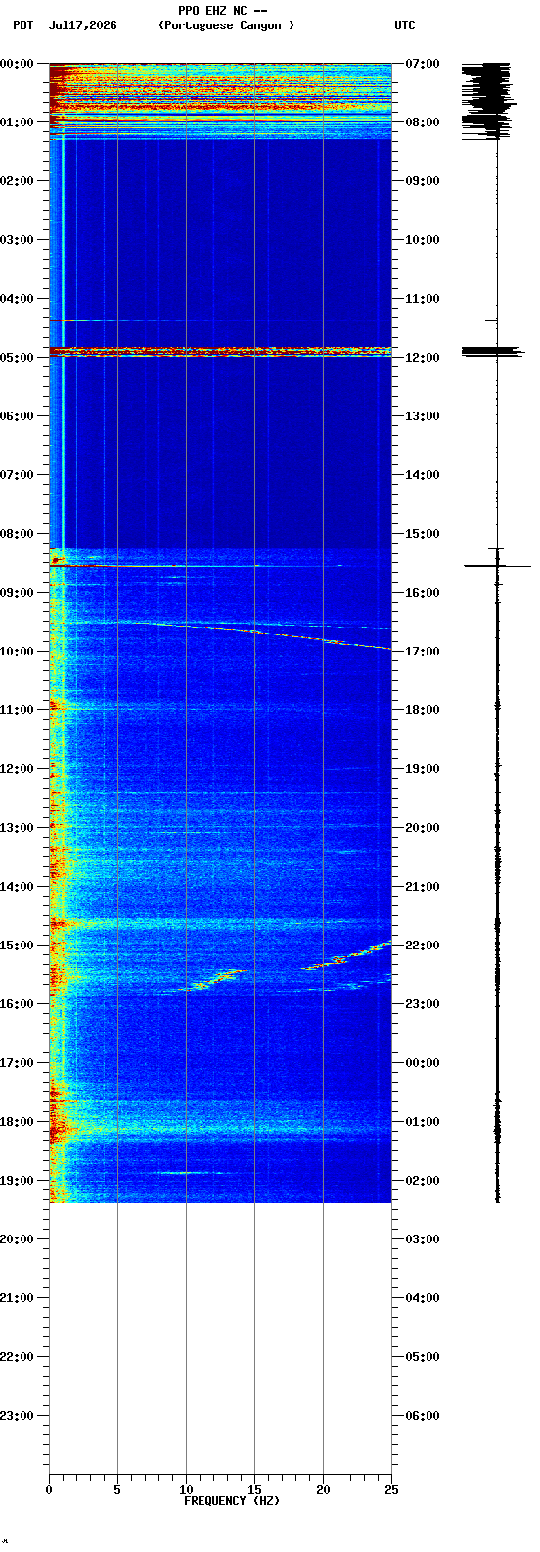Click the 'PPO EHZ NC --' station title
Viewport: 540px width, 1552px height.
222,11
